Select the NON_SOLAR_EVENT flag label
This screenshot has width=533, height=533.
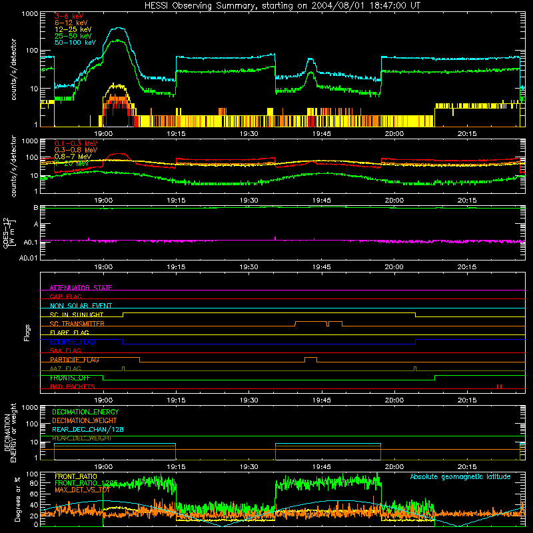coord(81,306)
